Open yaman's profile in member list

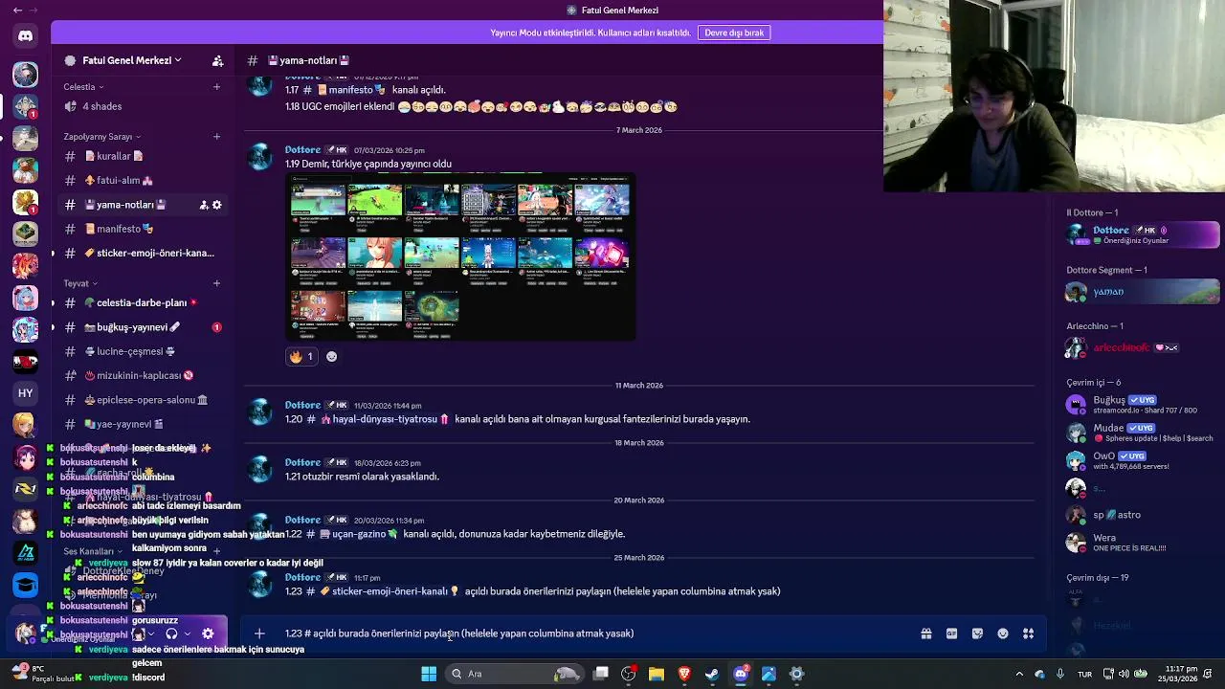coord(1143,292)
